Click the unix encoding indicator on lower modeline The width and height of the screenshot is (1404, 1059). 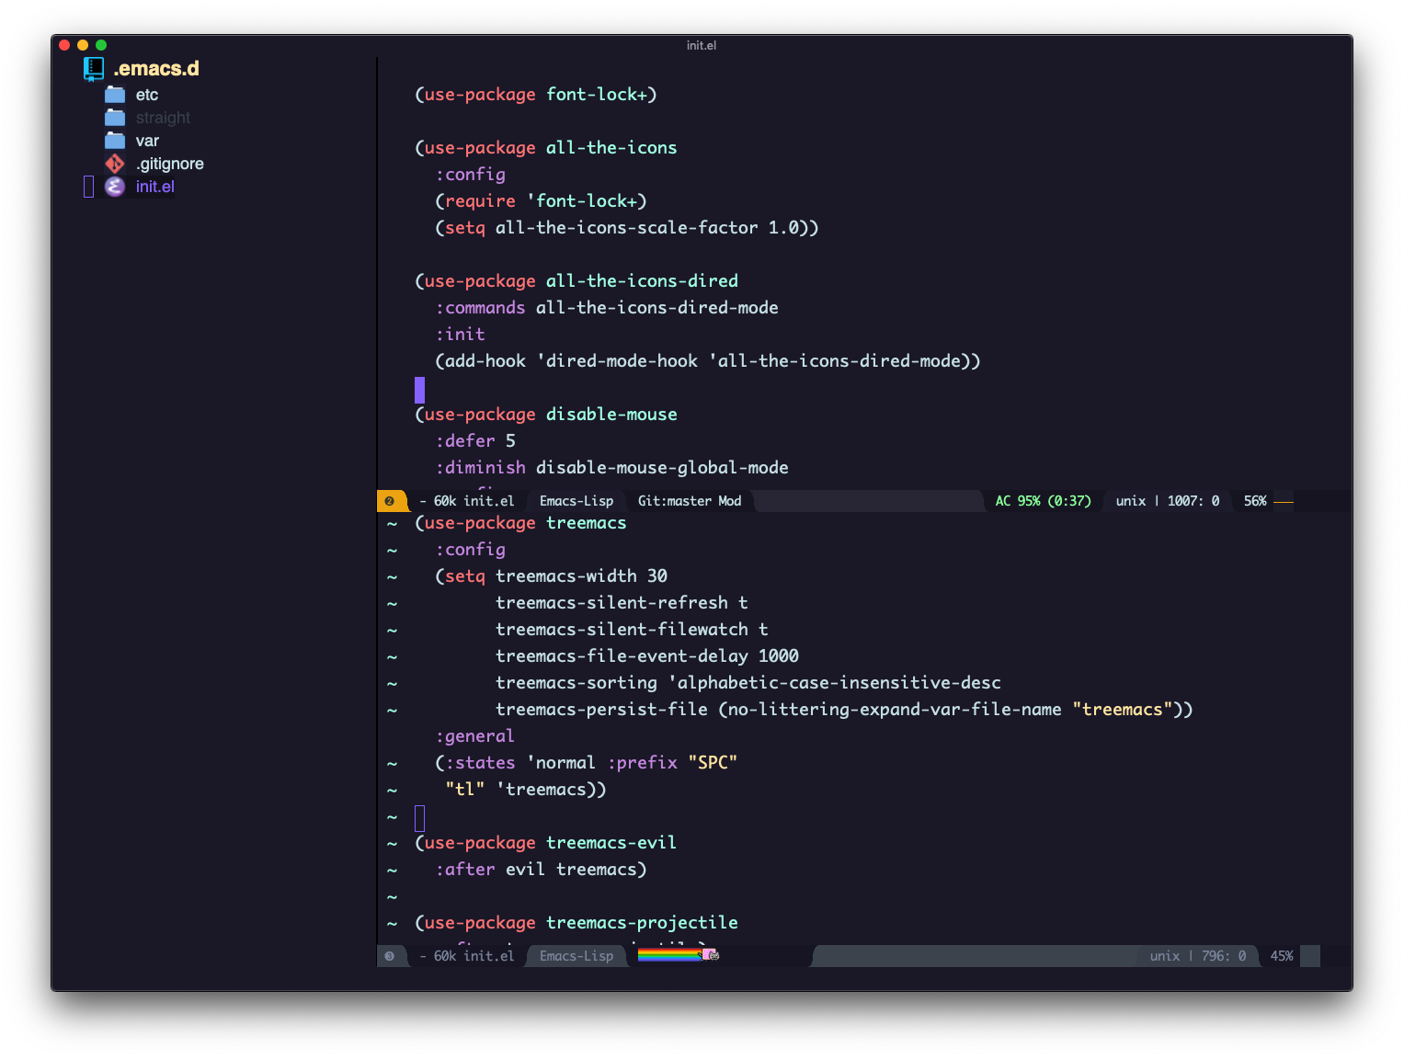click(x=1164, y=956)
